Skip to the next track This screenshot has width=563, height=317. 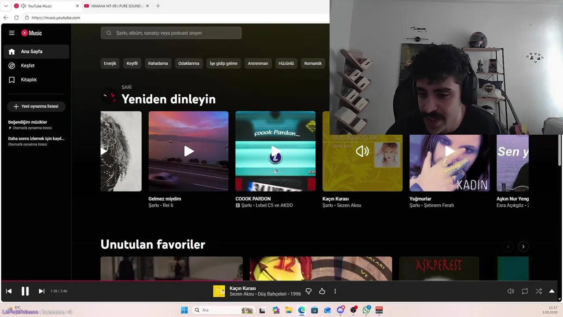pyautogui.click(x=41, y=291)
